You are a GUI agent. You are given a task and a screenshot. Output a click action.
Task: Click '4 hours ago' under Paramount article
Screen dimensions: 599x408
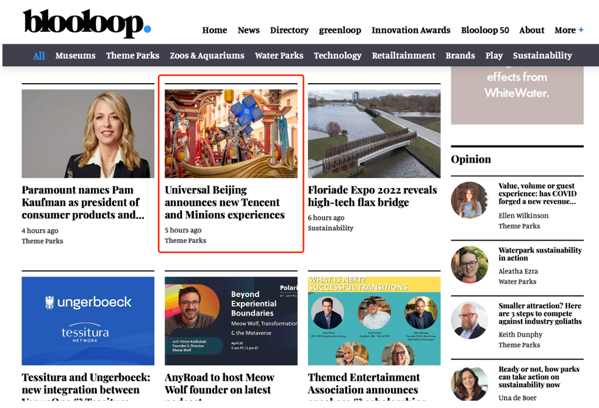(x=40, y=231)
